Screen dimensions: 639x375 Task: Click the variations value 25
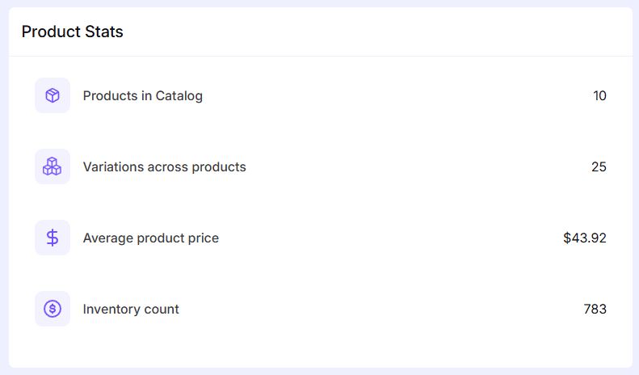click(599, 167)
